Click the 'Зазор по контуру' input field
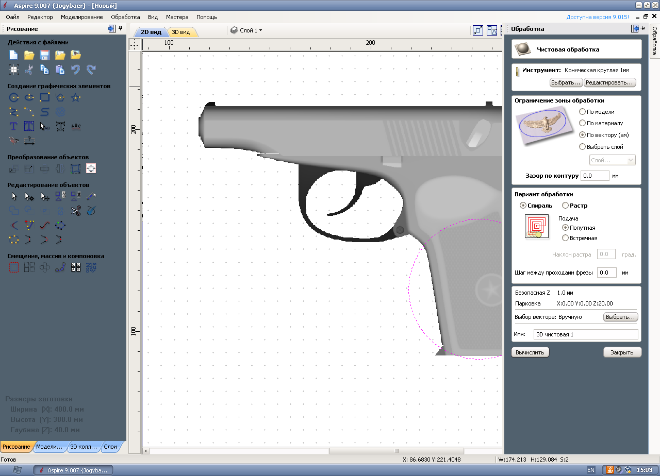The image size is (660, 476). point(595,176)
